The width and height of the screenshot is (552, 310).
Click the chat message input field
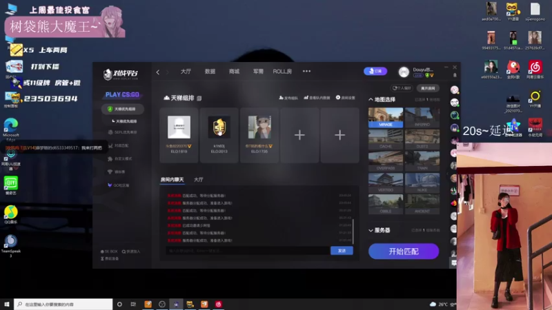pos(248,251)
